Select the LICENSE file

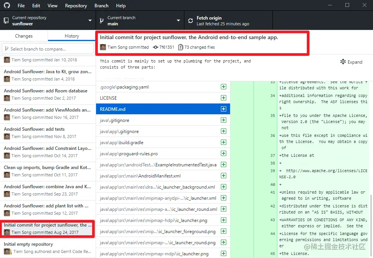(x=163, y=98)
